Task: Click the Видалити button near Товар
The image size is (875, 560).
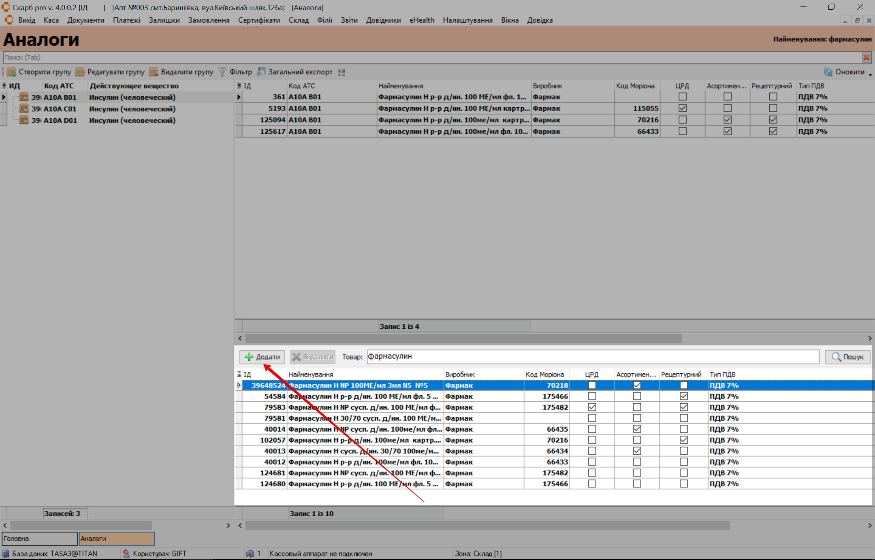Action: click(x=312, y=357)
